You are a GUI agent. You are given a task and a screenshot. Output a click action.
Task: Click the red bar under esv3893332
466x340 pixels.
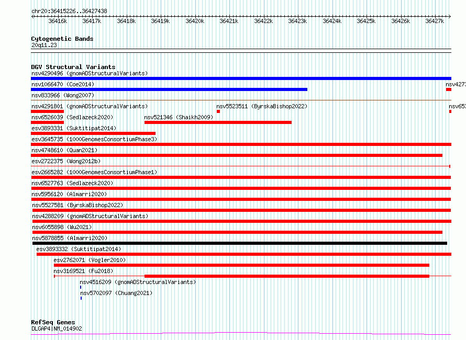(244, 255)
